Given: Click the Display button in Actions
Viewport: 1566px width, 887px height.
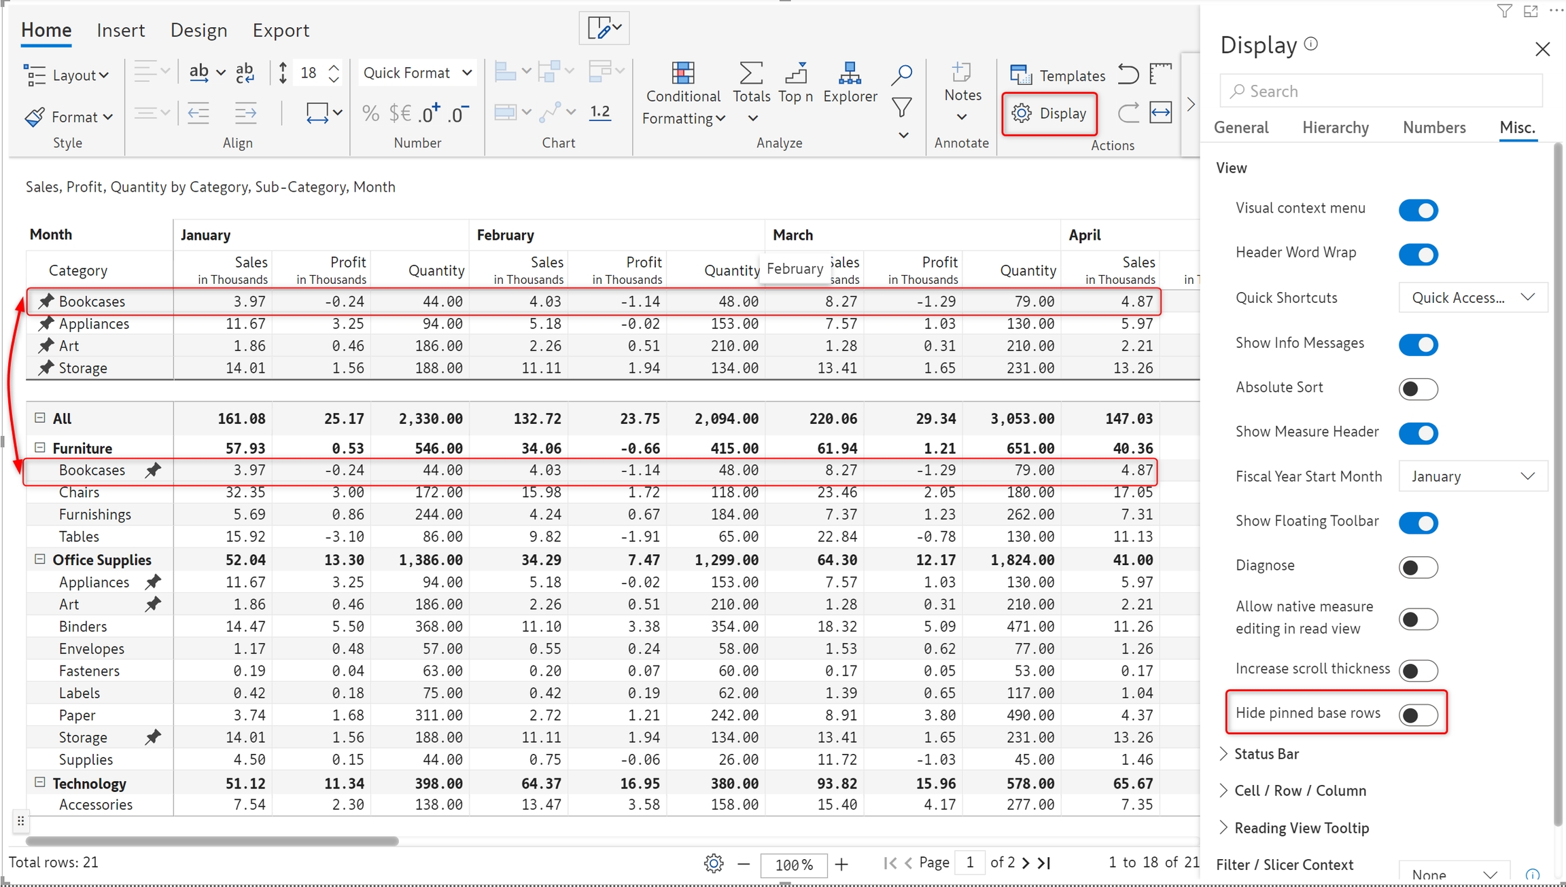Looking at the screenshot, I should (1049, 113).
